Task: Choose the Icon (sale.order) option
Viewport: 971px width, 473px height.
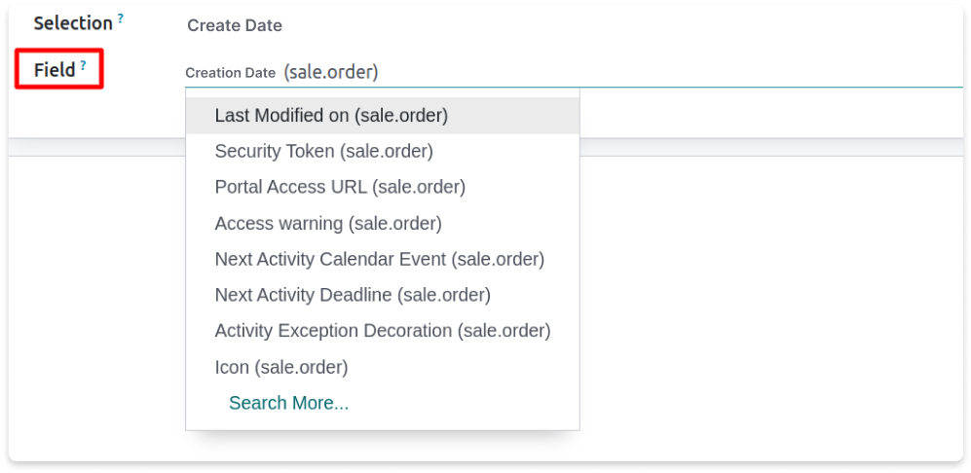Action: pos(383,367)
